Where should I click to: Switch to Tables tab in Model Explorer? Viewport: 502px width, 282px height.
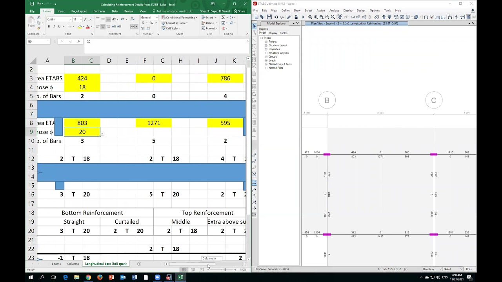284,33
